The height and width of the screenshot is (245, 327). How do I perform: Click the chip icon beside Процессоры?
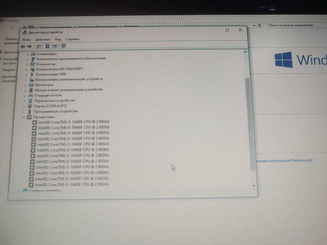click(x=29, y=117)
